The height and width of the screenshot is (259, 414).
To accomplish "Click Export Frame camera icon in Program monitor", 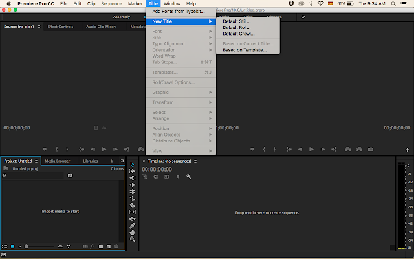I will [371, 150].
